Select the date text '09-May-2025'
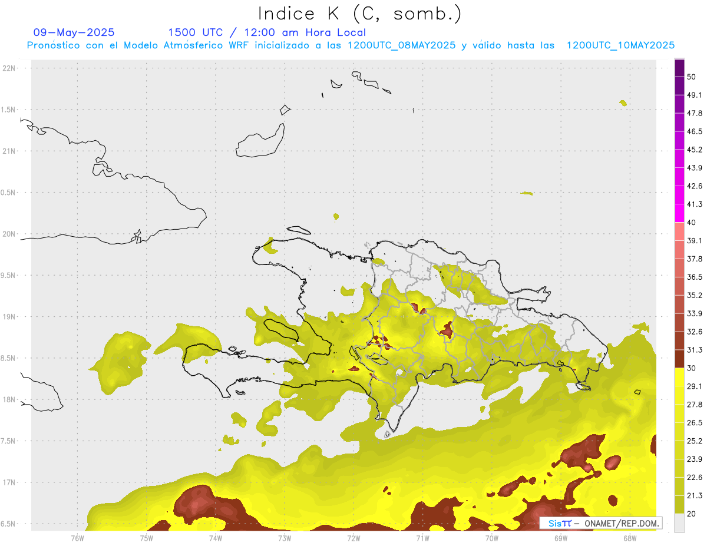The height and width of the screenshot is (546, 707). [x=74, y=32]
